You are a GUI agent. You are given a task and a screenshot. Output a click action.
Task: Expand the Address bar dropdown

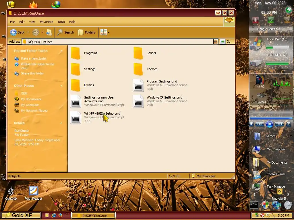(x=215, y=42)
